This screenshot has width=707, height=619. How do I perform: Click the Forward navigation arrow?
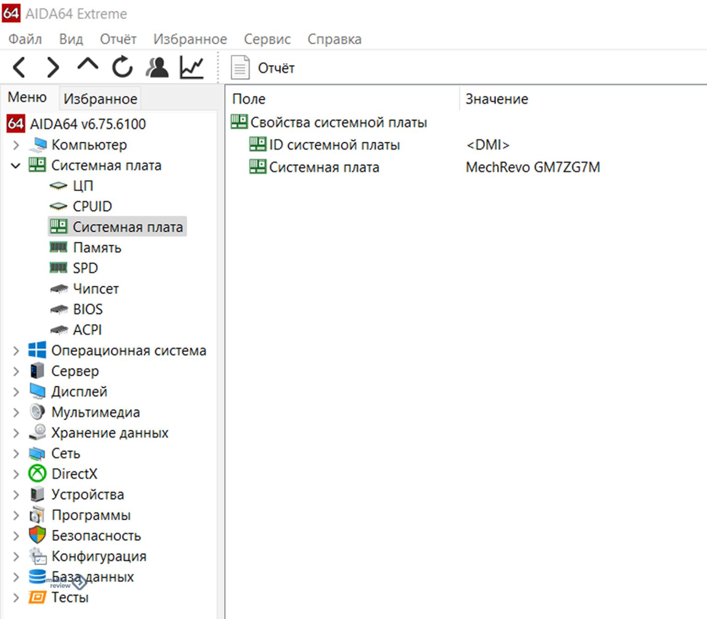click(53, 68)
